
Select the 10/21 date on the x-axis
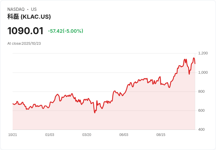pyautogui.click(x=13, y=135)
